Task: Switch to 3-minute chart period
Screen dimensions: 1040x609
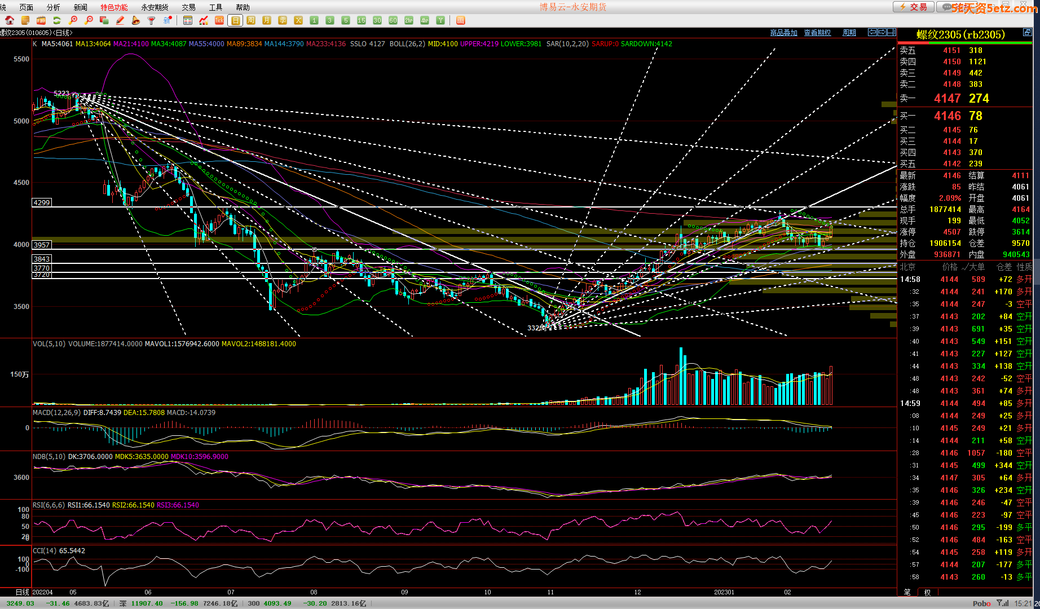Action: point(330,20)
